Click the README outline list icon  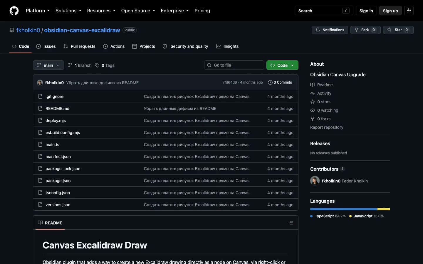(x=291, y=223)
